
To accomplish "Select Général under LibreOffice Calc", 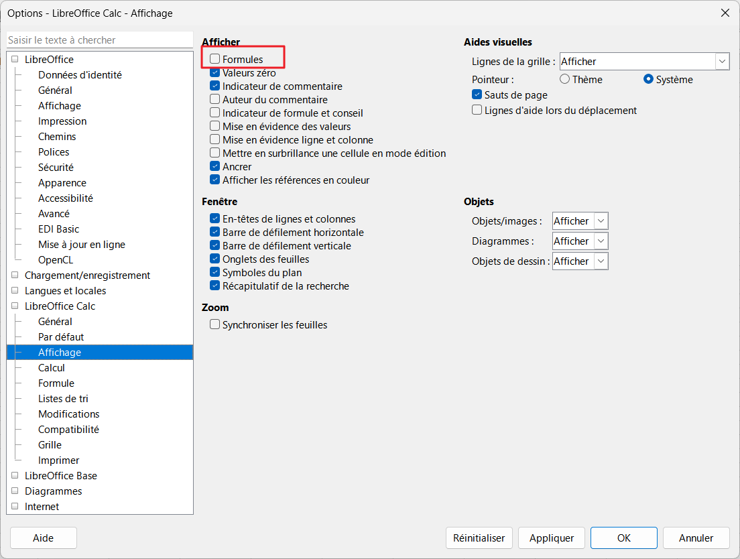I will (55, 321).
